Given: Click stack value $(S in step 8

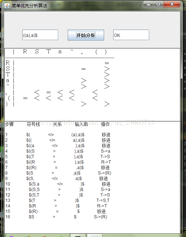Looking at the screenshot, I should pos(30,173).
